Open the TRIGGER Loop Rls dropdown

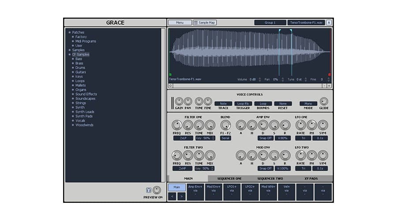[243, 103]
